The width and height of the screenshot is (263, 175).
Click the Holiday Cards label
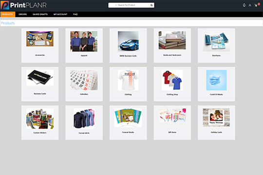216,132
